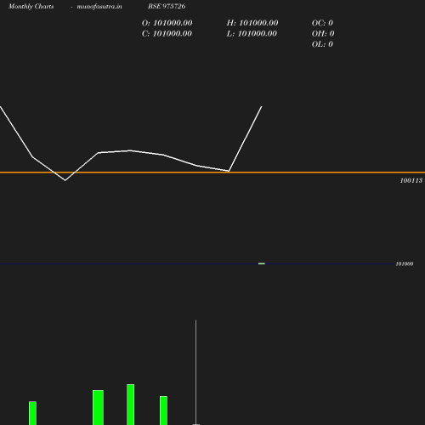Select the Open value 'O: 101000.00'
Viewport: 425px width, 425px height.
[167, 23]
